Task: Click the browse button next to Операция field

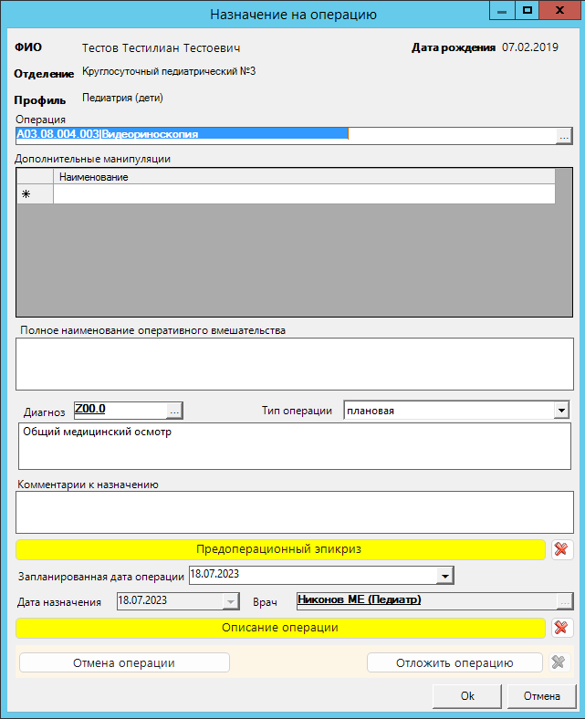Action: tap(564, 135)
